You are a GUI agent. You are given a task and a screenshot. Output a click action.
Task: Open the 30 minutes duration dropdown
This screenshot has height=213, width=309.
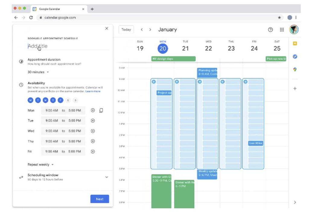38,72
